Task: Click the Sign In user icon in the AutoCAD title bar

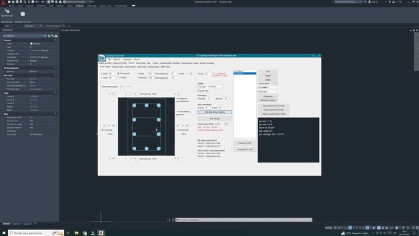Action: point(369,2)
